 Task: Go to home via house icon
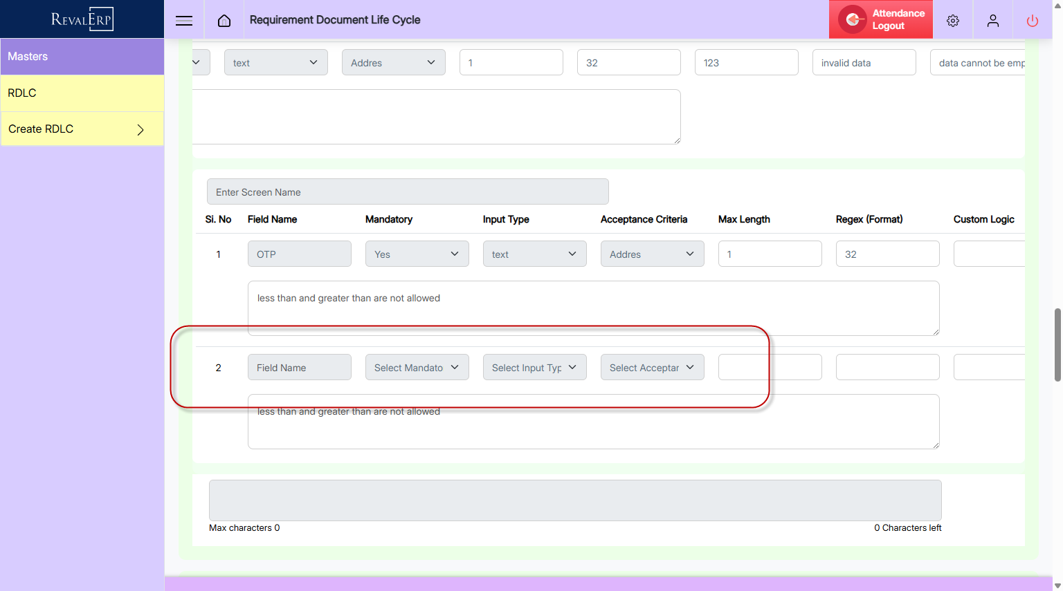click(x=224, y=21)
